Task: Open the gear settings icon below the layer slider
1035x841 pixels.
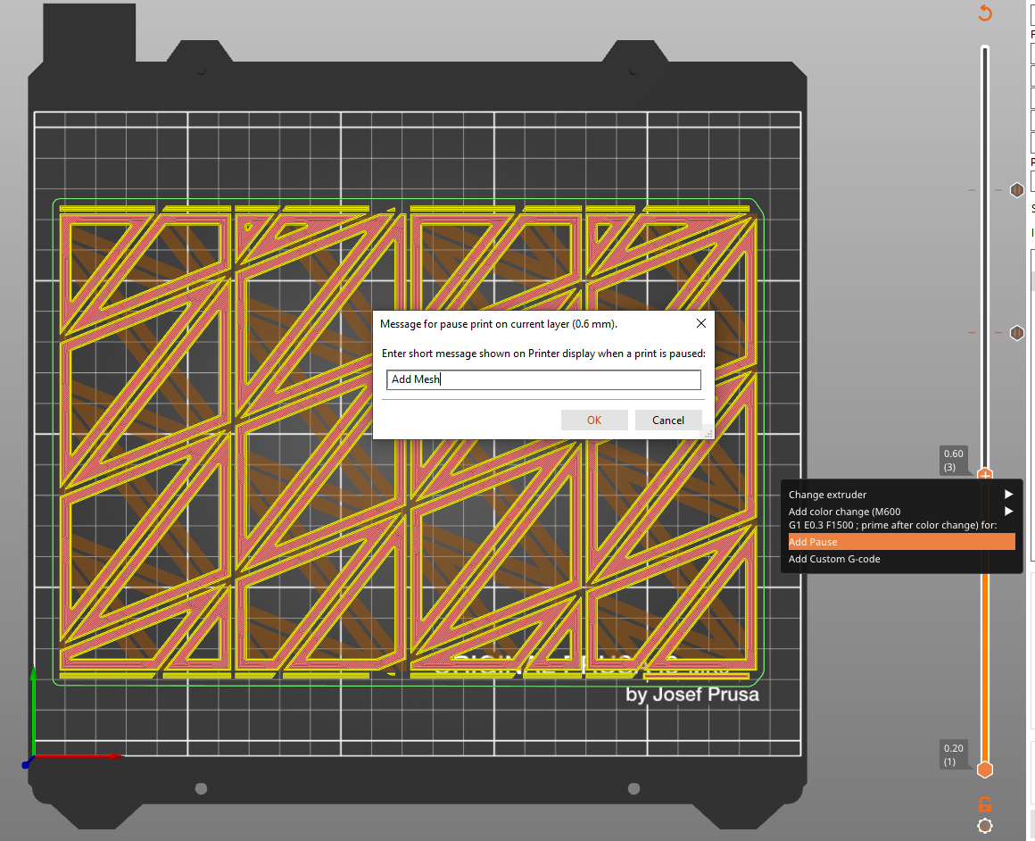Action: (984, 826)
